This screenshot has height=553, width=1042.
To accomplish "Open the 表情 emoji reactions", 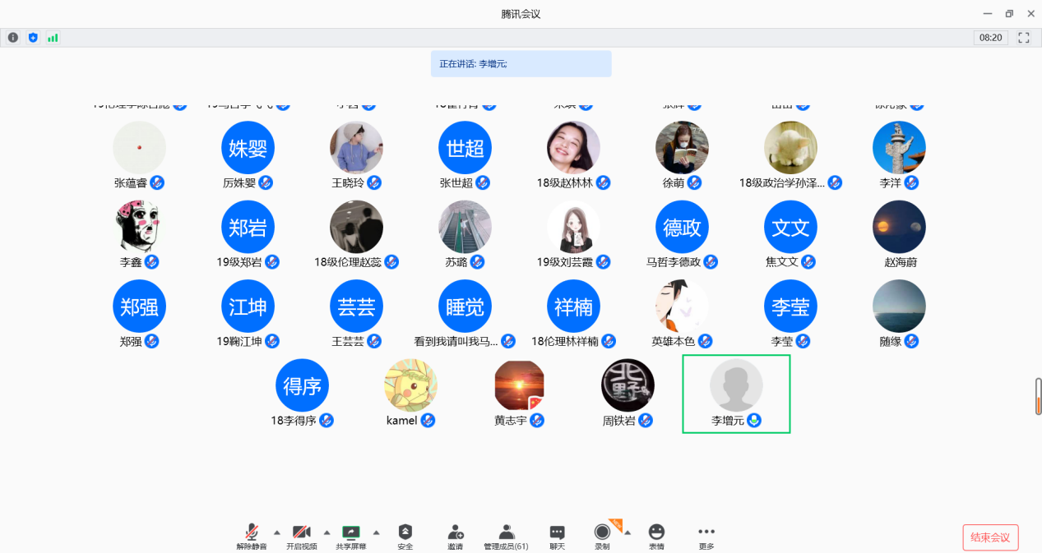I will click(656, 537).
